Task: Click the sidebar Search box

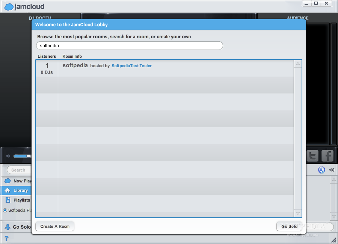Action: click(x=19, y=170)
